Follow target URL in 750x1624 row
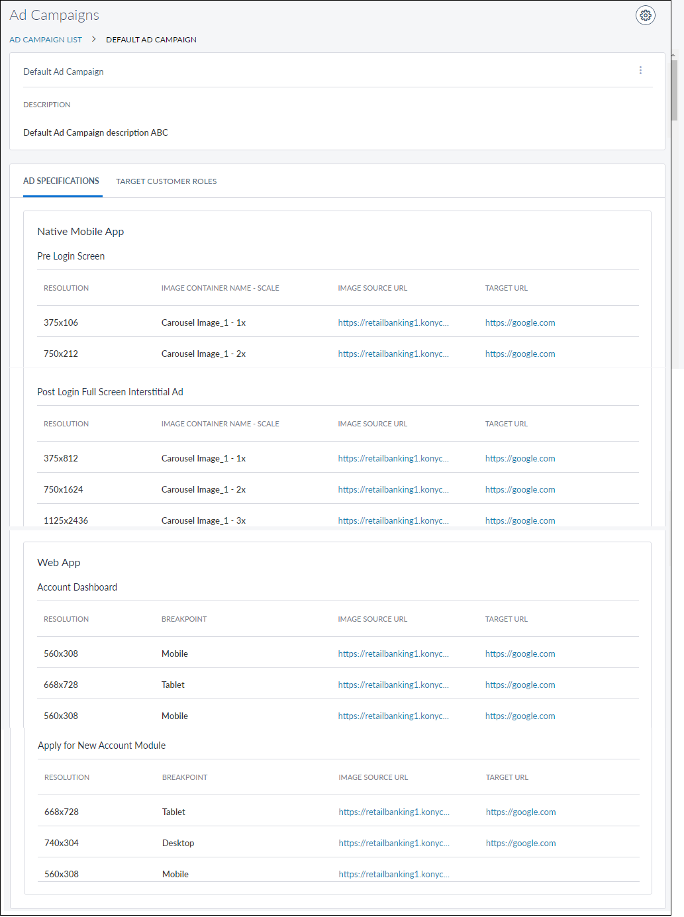 pyautogui.click(x=520, y=490)
